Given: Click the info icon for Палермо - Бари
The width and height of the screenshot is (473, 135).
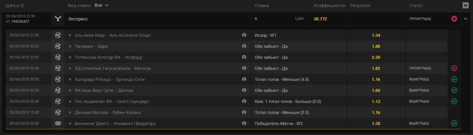Looking at the screenshot, I should point(244,46).
